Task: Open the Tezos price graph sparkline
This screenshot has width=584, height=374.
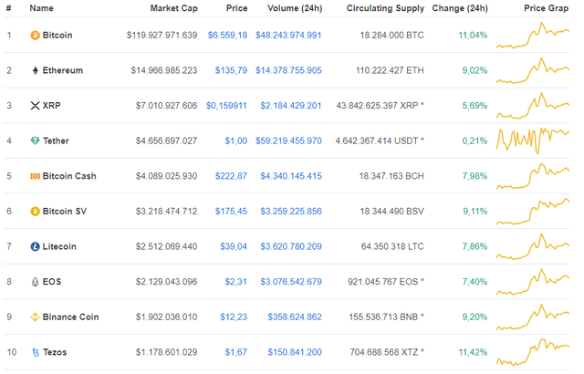Action: click(x=533, y=352)
